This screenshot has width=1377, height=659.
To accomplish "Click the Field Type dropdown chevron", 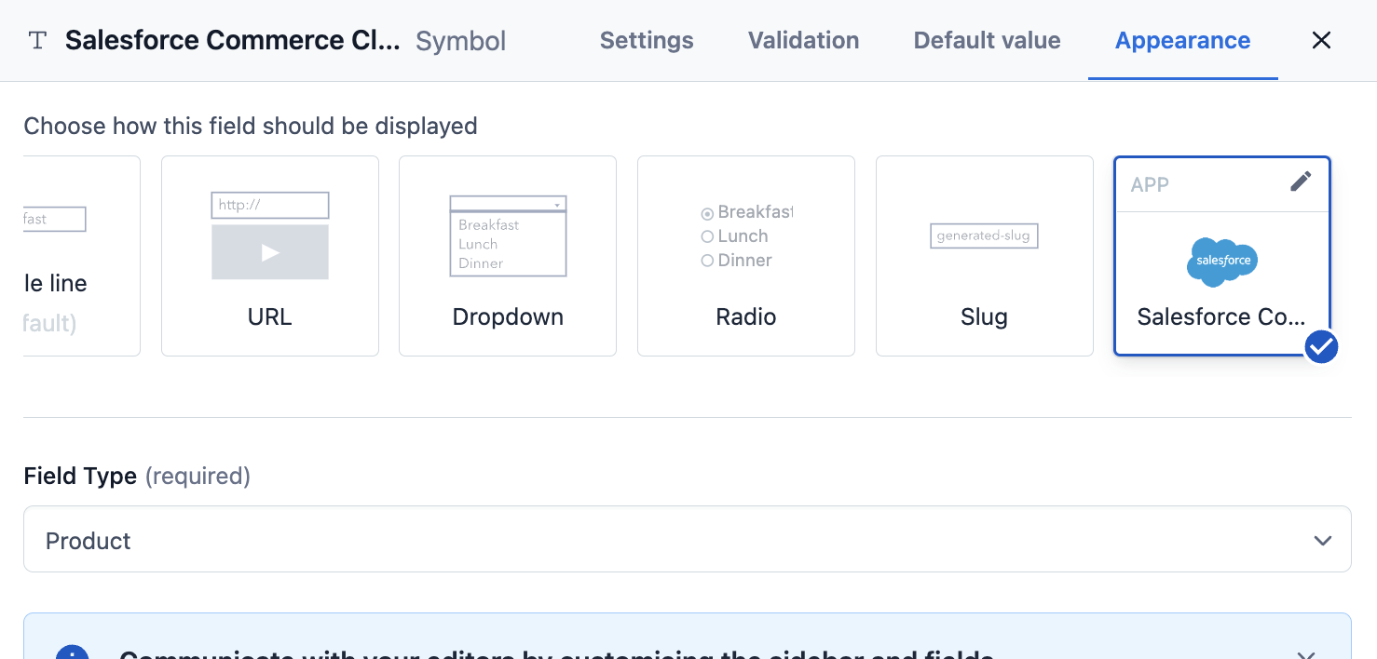I will click(1323, 541).
